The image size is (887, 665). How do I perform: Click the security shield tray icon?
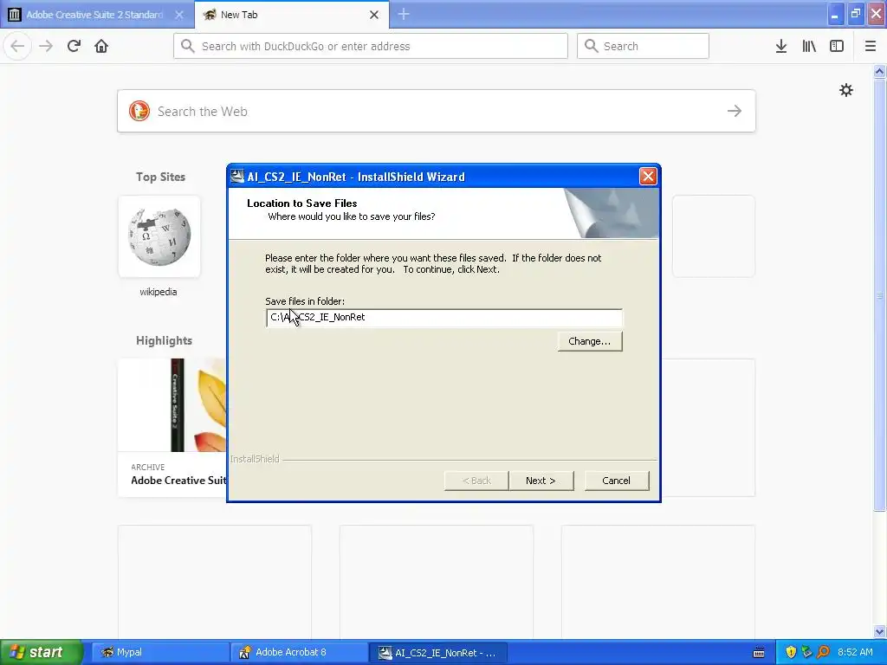791,652
